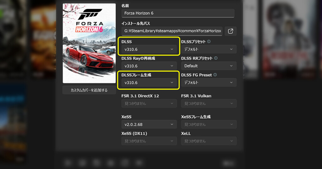
Task: Open DLSSフレーム生成 version dropdown
Action: tap(149, 82)
